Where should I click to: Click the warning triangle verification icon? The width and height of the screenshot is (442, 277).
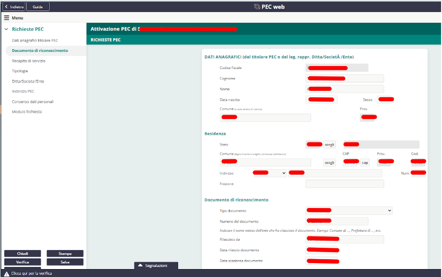pyautogui.click(x=6, y=274)
